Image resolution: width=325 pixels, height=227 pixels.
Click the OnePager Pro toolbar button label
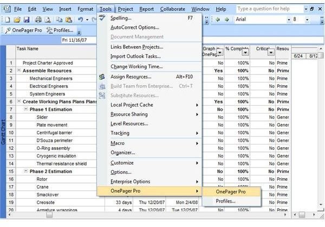click(27, 30)
